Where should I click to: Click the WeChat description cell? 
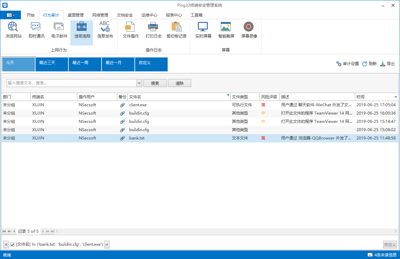pyautogui.click(x=317, y=105)
